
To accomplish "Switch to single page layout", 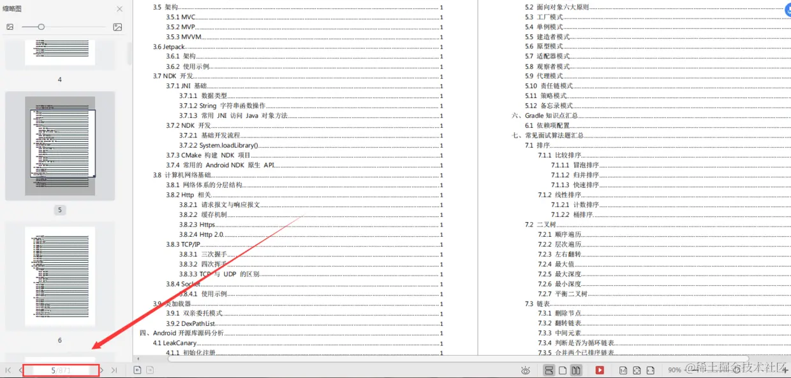I will (563, 370).
